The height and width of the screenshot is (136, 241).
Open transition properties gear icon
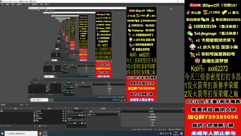pyautogui.click(x=118, y=112)
